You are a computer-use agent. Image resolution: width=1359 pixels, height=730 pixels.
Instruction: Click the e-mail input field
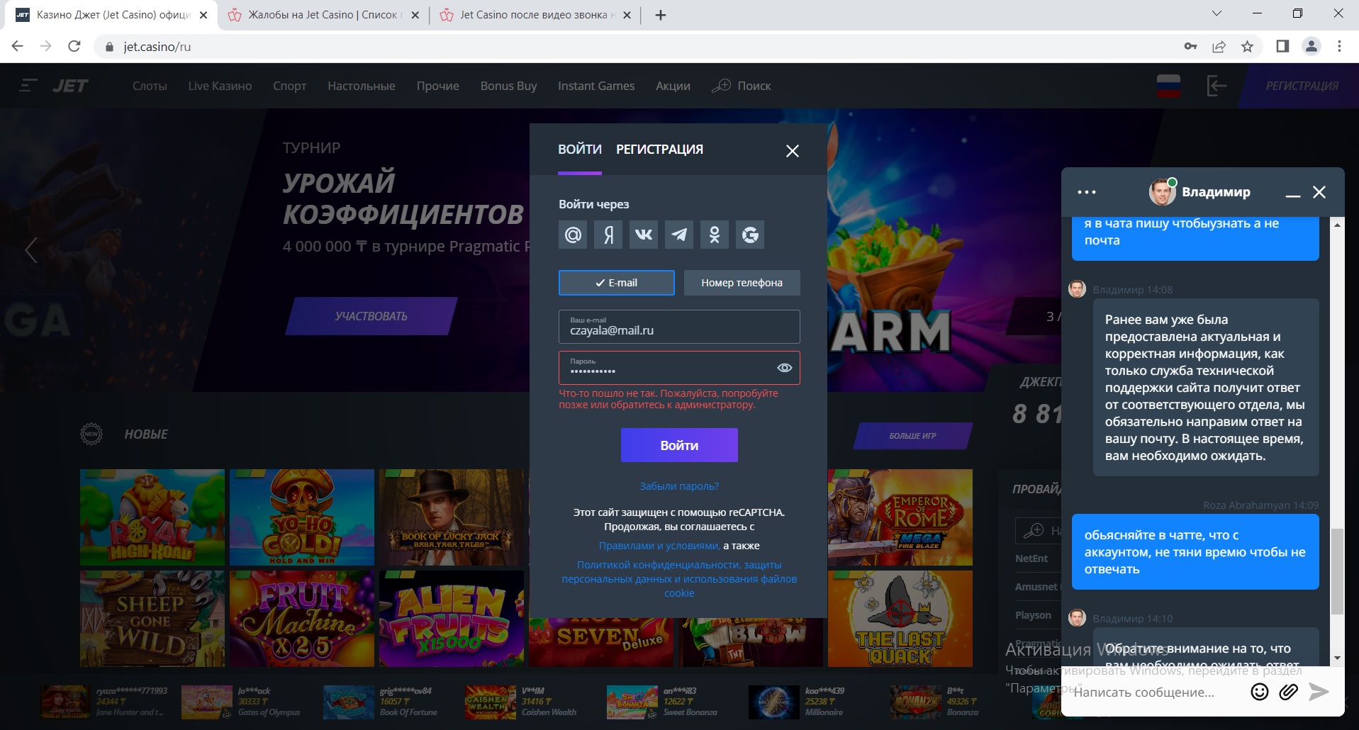pos(679,327)
